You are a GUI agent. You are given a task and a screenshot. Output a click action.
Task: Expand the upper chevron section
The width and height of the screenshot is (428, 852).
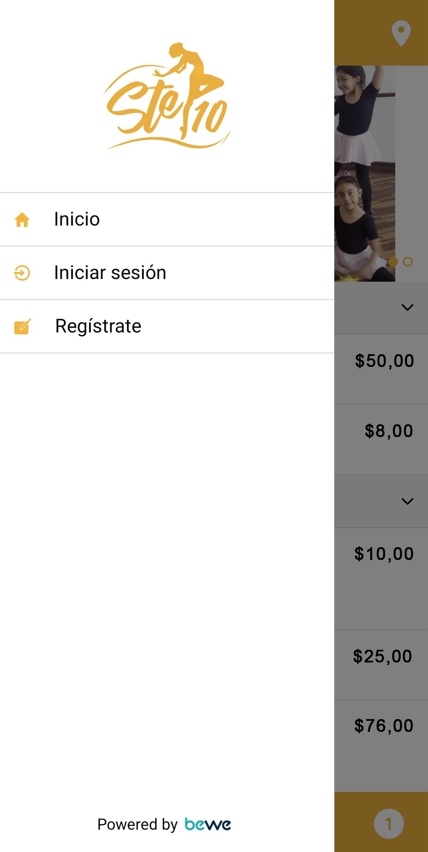pyautogui.click(x=407, y=307)
